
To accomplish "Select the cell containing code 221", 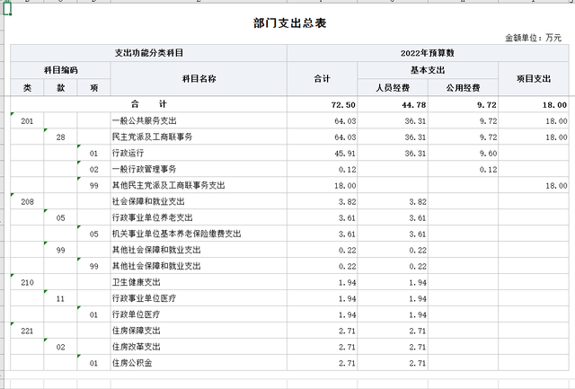I will coord(27,331).
